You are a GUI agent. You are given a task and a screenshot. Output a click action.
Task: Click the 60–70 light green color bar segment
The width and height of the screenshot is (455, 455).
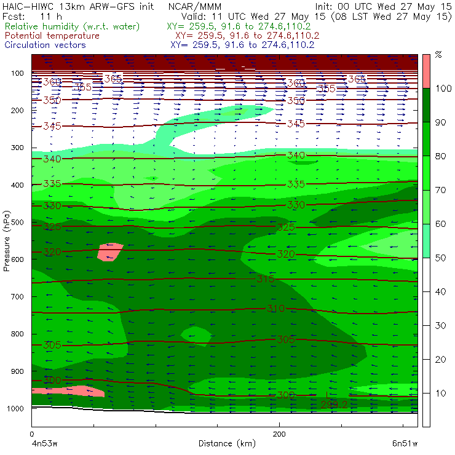(x=426, y=207)
